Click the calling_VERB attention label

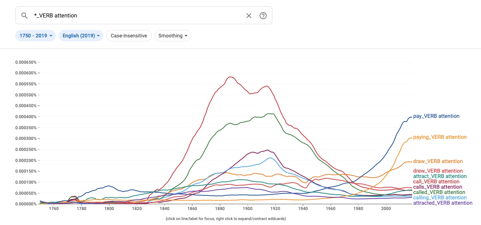pyautogui.click(x=439, y=197)
